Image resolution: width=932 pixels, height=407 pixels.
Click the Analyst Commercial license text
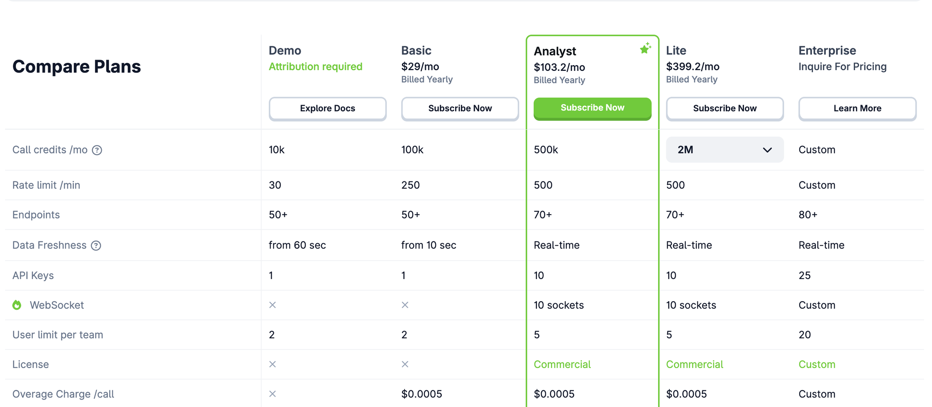[x=562, y=364]
